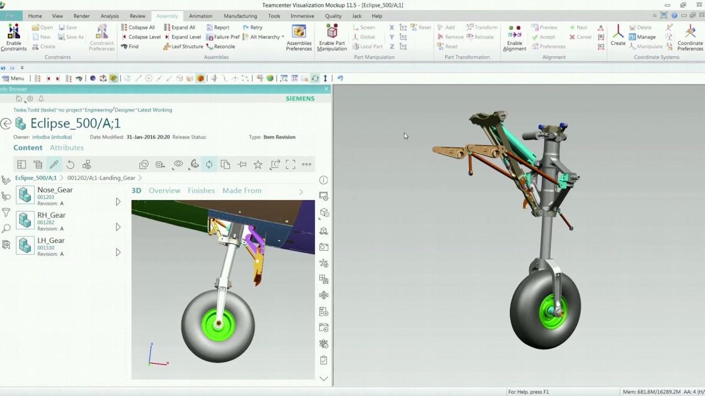Expand the bottom chevron of the right icon strip
705x396 pixels.
(324, 378)
